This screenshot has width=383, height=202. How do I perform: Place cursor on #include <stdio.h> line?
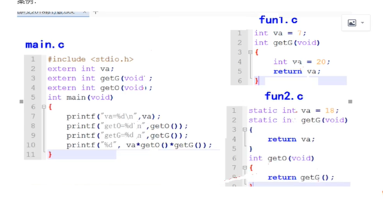click(91, 59)
